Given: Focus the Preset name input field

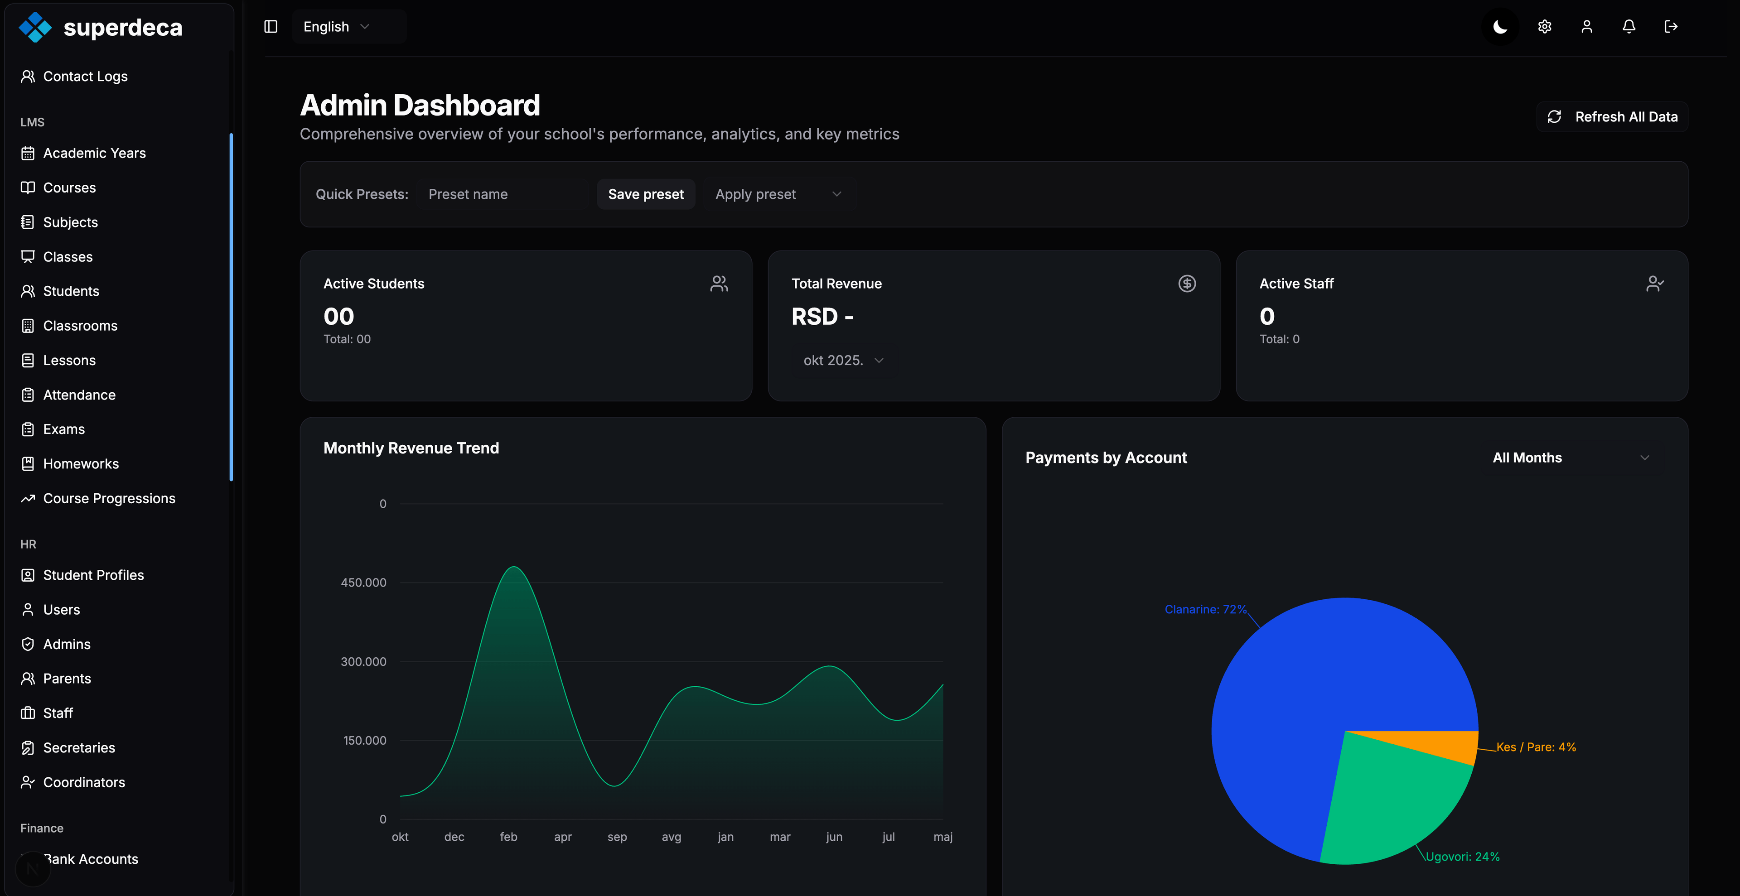Looking at the screenshot, I should (x=503, y=194).
